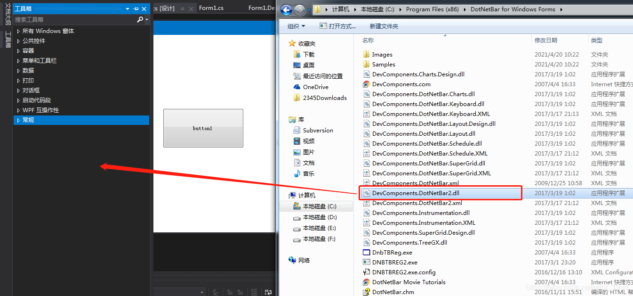The image size is (633, 296).
Task: Select the 库 node in navigation pane
Action: (x=297, y=120)
